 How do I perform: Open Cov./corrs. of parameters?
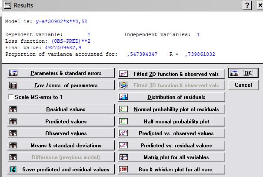60,85
